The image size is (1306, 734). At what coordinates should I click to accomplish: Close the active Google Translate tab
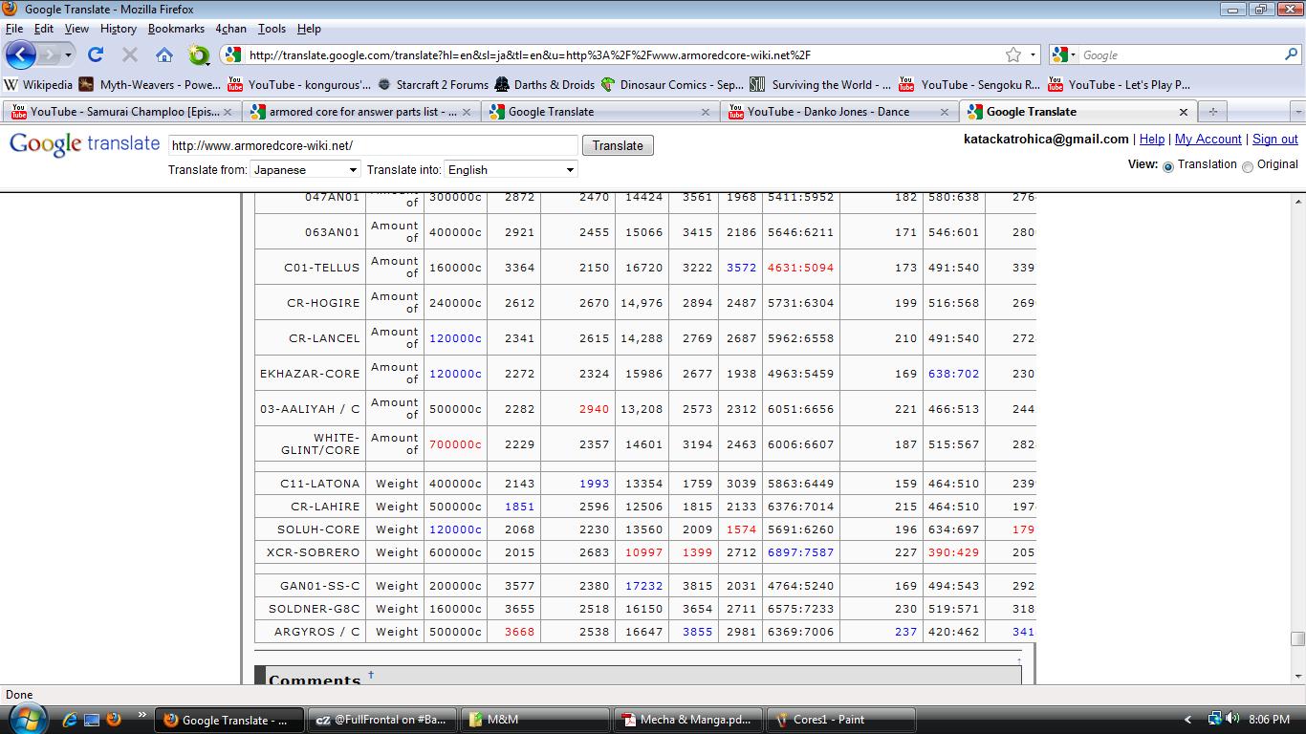pos(1183,112)
